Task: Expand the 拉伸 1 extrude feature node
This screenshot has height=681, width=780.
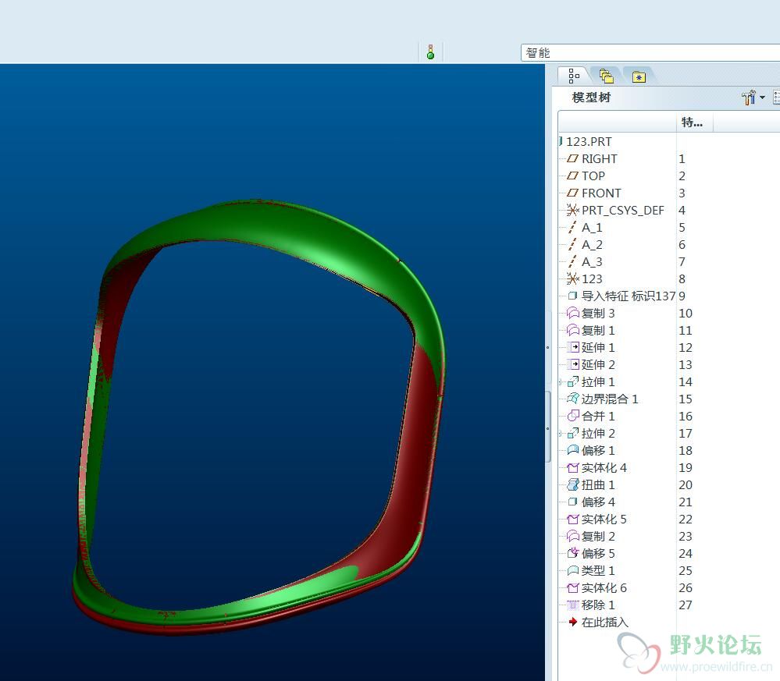Action: click(560, 382)
